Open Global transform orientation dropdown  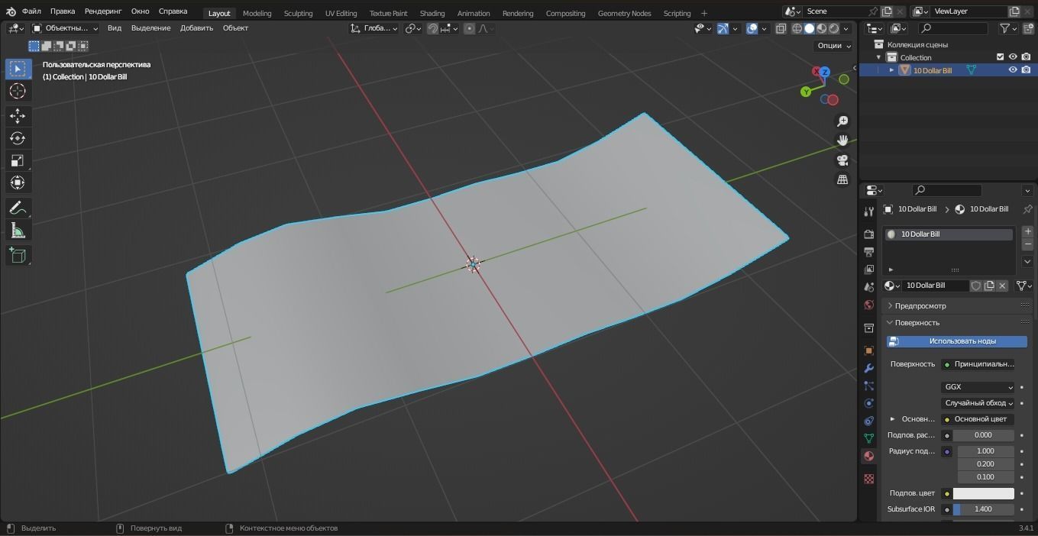[374, 28]
